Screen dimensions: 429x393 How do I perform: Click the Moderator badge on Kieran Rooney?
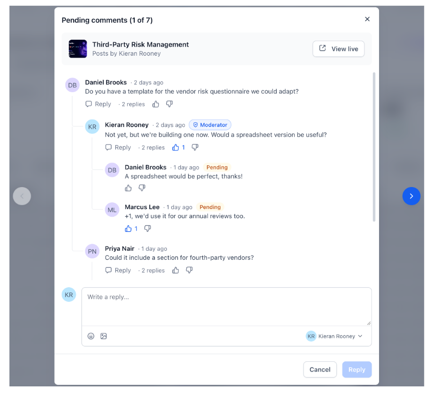pos(210,125)
